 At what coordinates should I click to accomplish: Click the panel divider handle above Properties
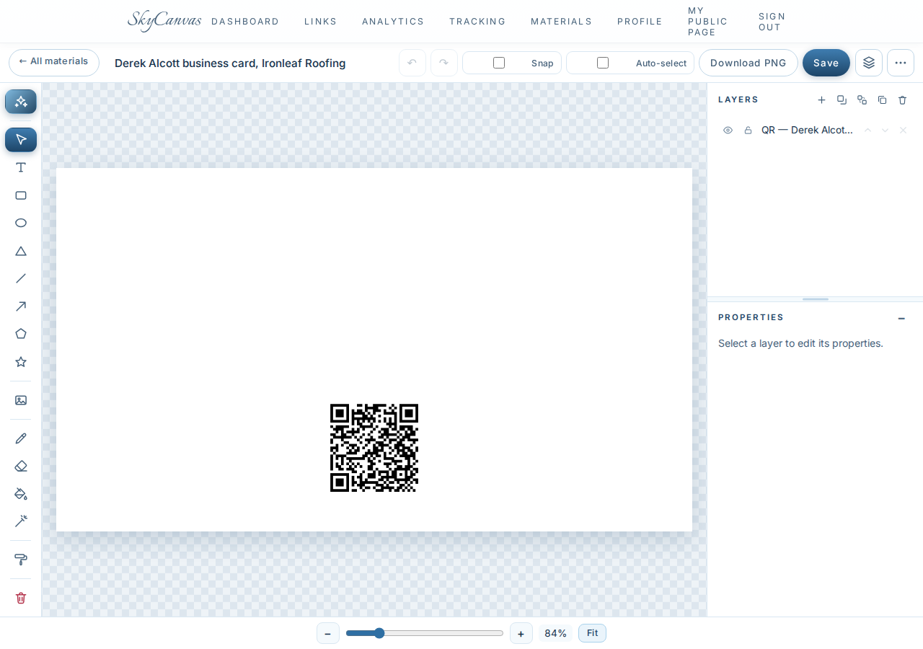click(816, 299)
